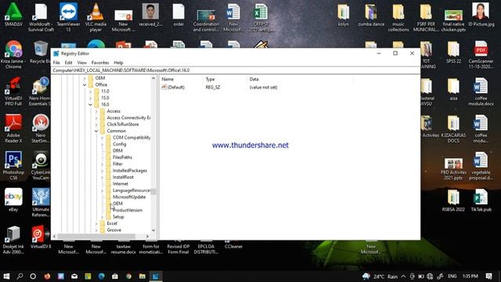Select the 16.0 key

pyautogui.click(x=105, y=104)
